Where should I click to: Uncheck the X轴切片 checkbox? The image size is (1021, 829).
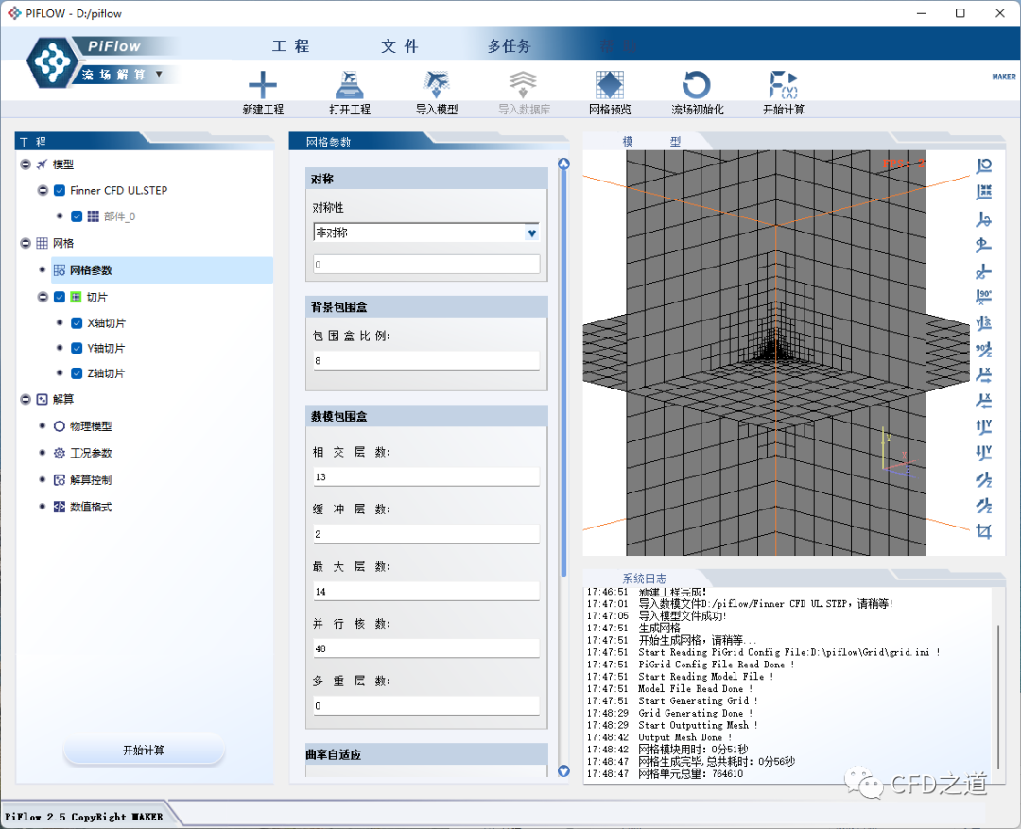[x=78, y=322]
